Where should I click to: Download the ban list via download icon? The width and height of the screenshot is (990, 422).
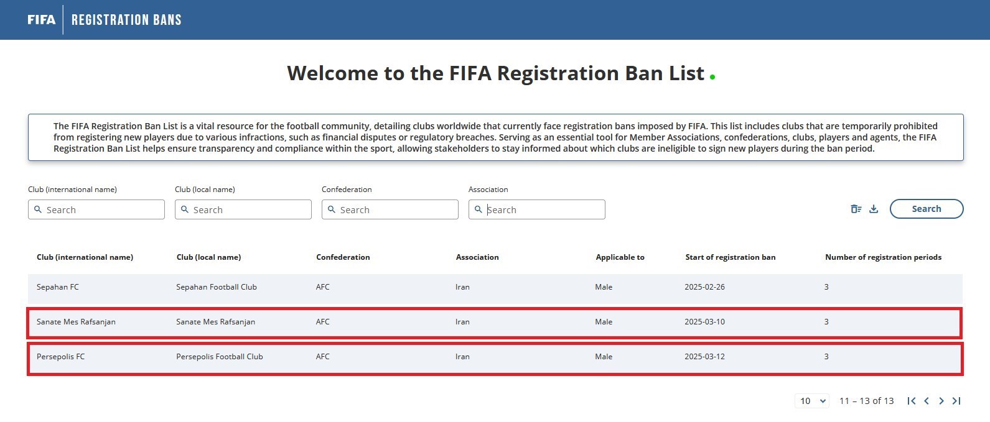tap(874, 209)
